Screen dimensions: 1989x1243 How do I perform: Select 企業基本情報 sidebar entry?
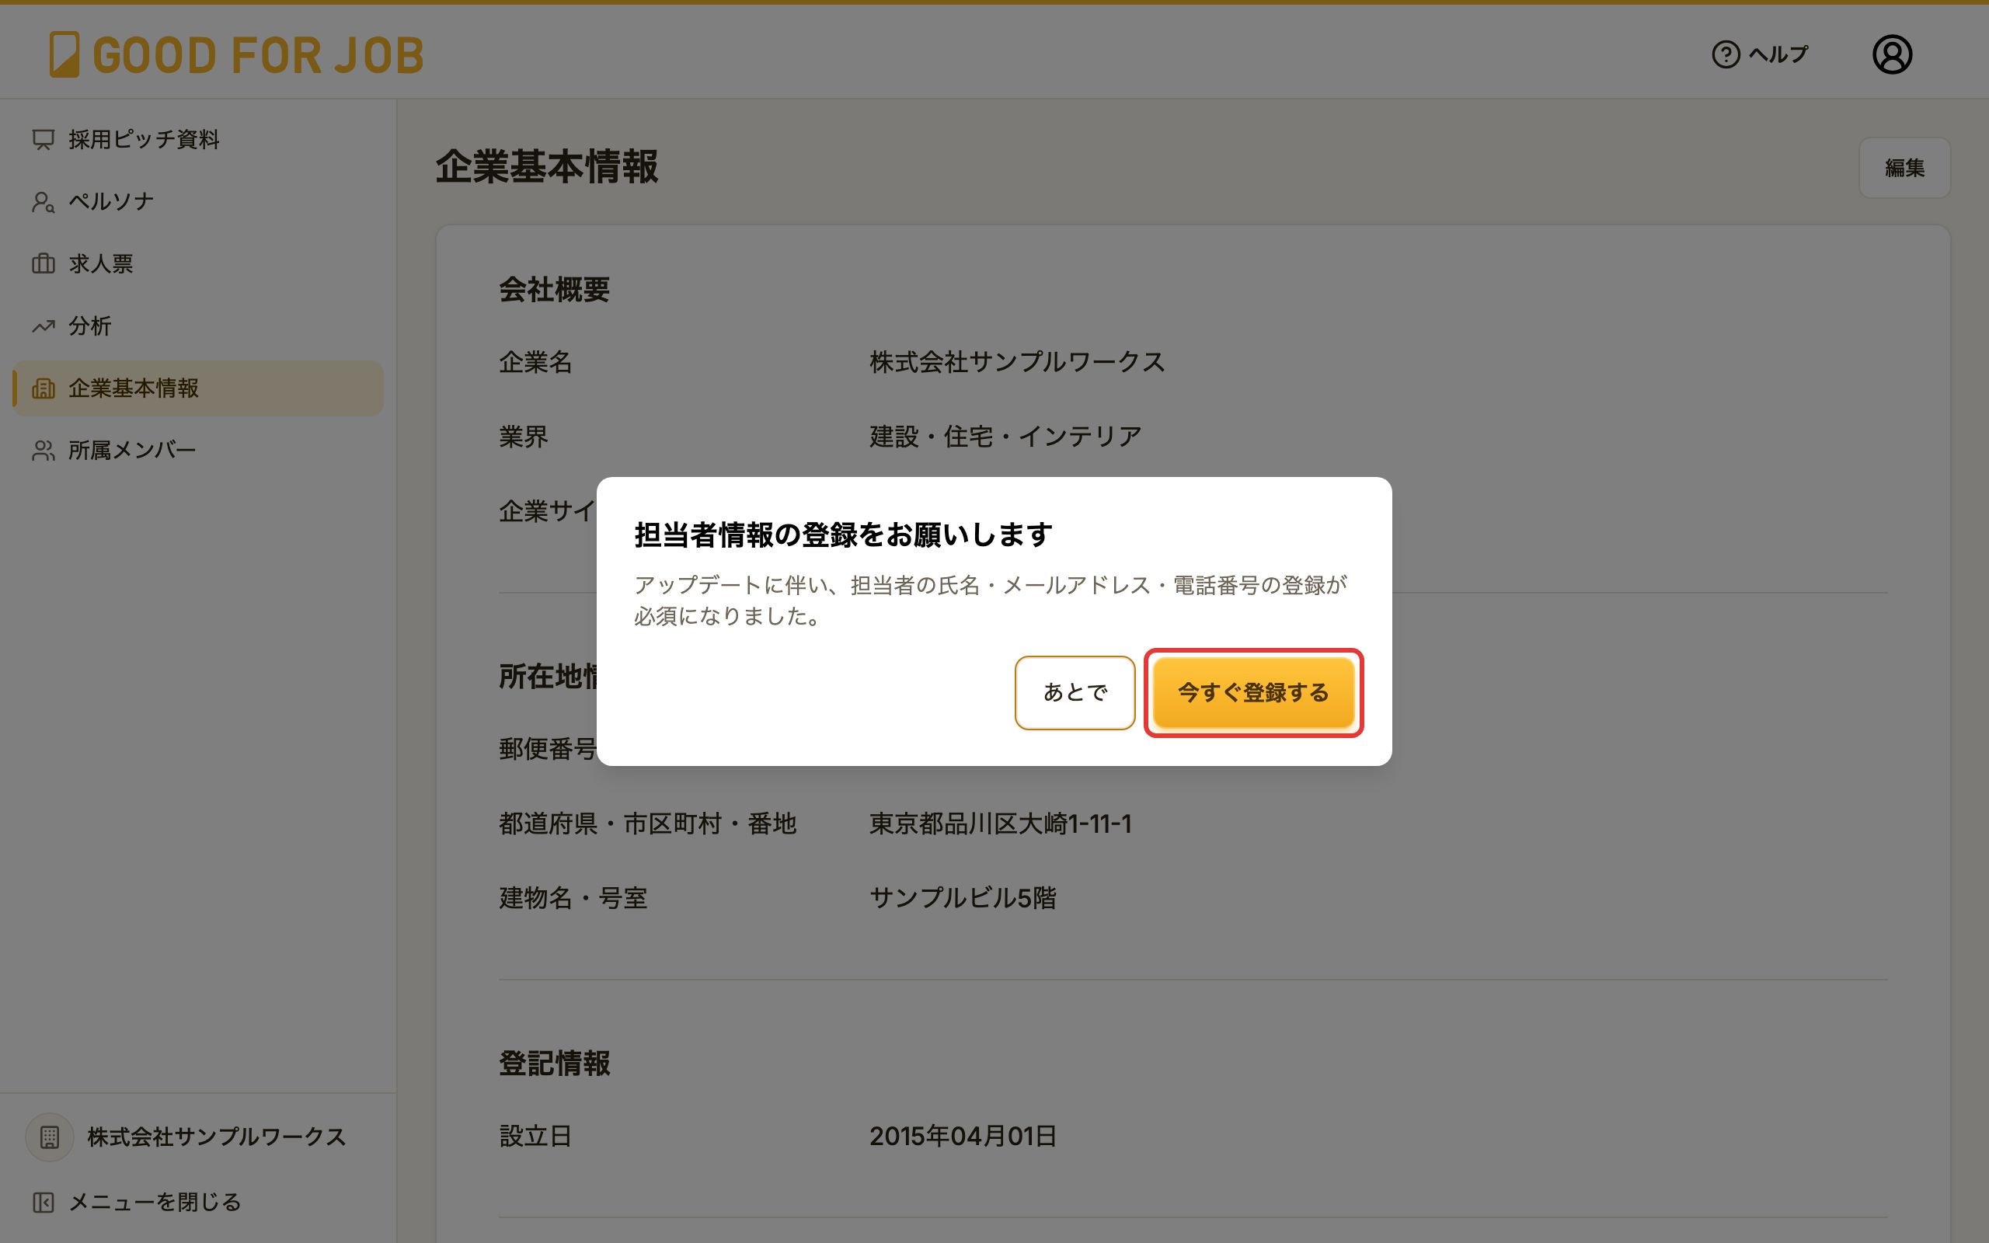(x=198, y=388)
